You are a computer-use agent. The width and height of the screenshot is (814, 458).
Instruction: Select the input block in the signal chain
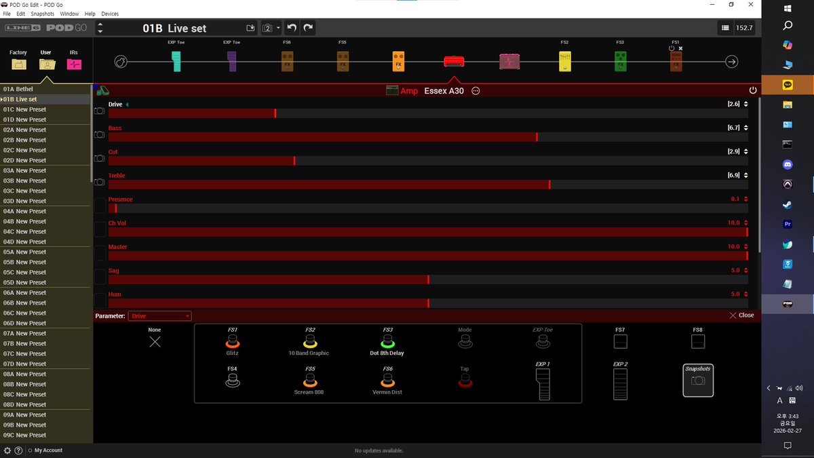pyautogui.click(x=121, y=62)
